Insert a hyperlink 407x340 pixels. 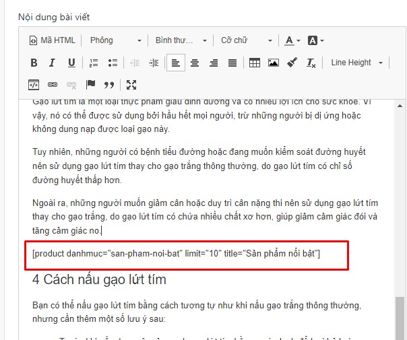[53, 85]
